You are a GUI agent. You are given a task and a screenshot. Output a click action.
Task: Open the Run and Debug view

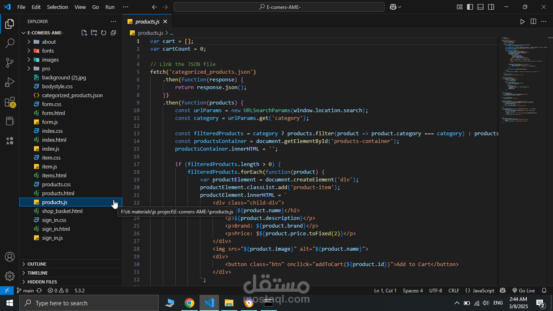click(x=10, y=83)
